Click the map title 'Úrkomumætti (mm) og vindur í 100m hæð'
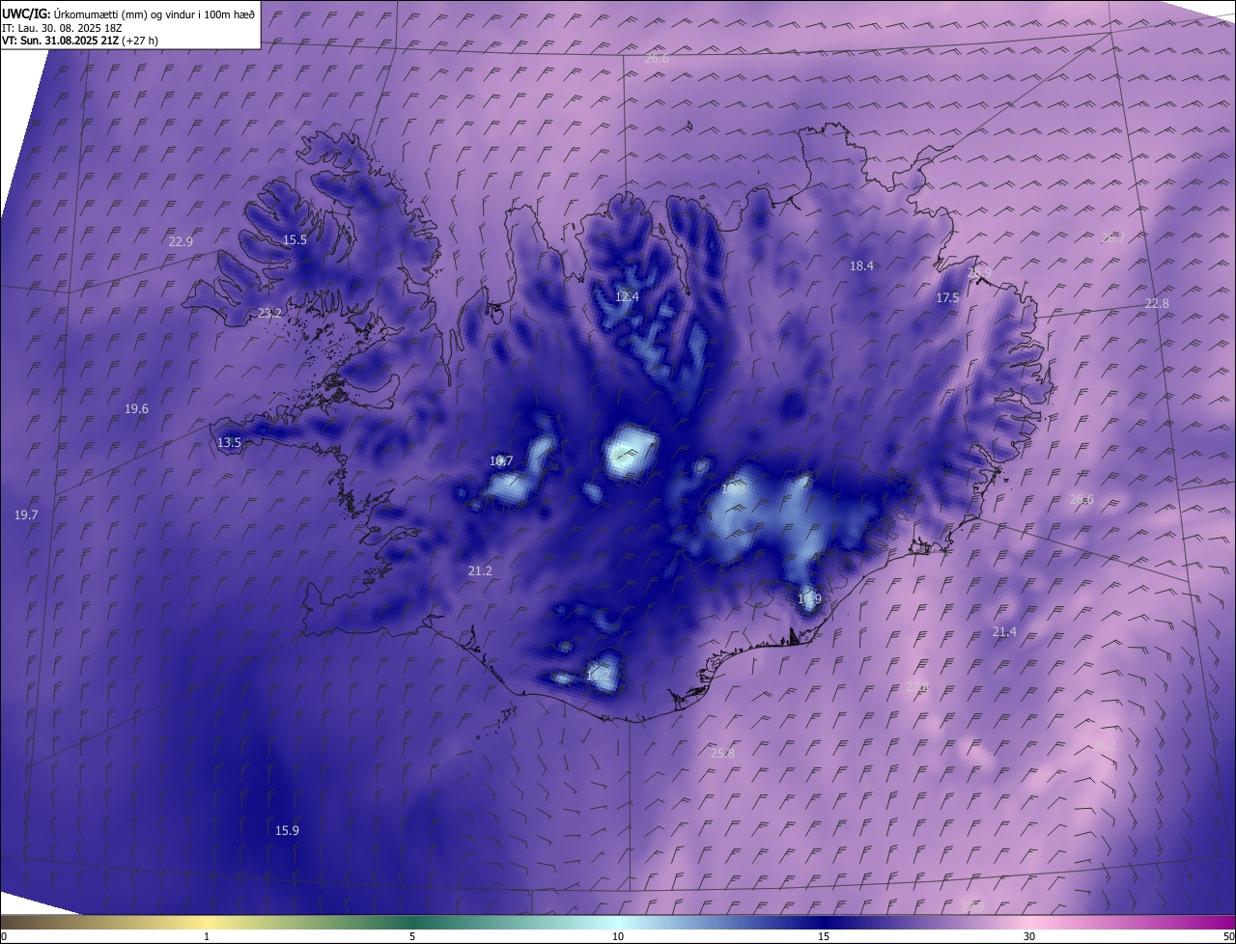Screen dimensions: 1236x944 tap(154, 14)
